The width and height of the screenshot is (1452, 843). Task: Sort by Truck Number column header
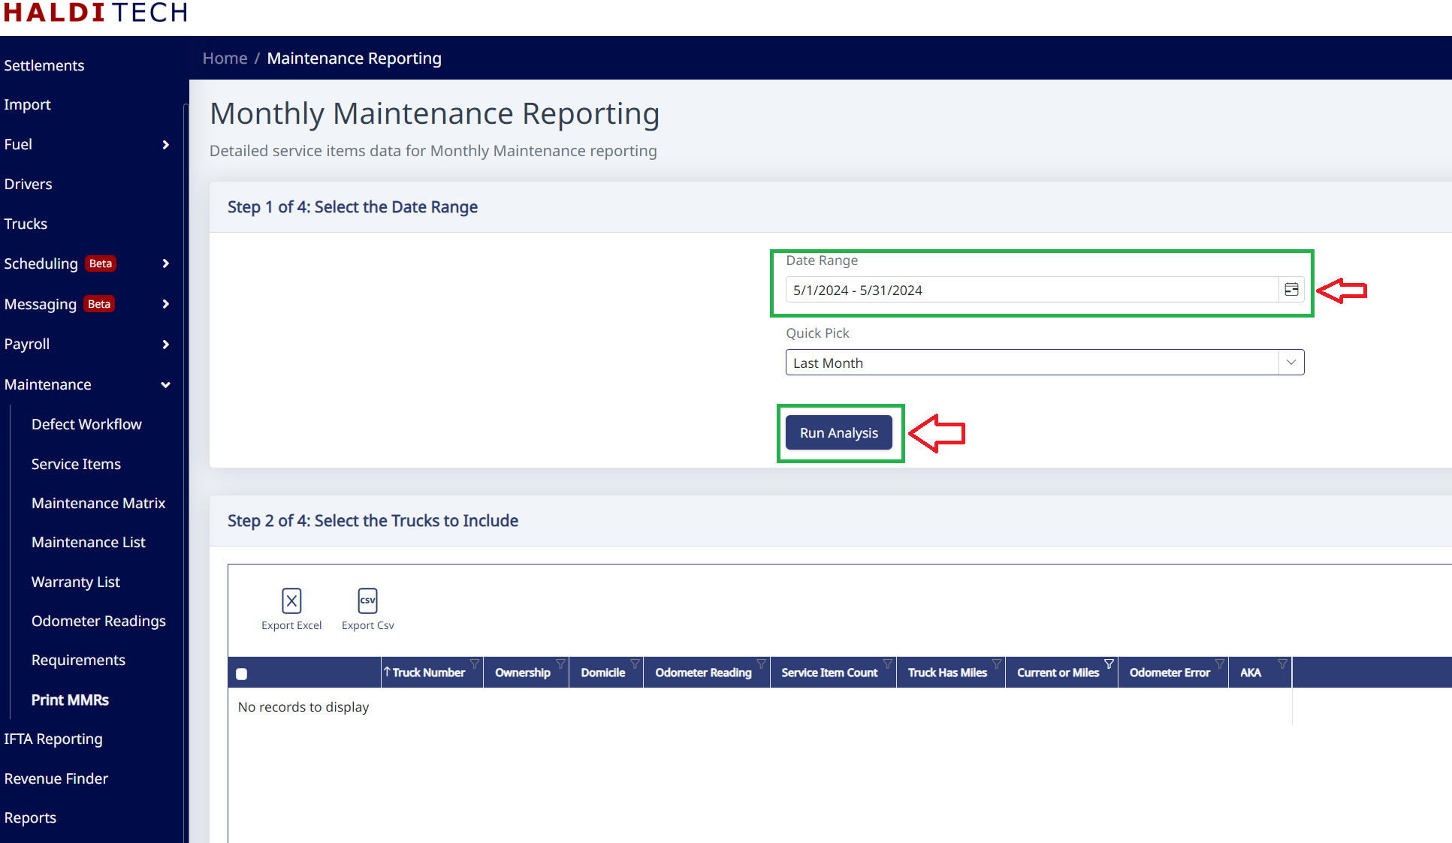(x=429, y=673)
